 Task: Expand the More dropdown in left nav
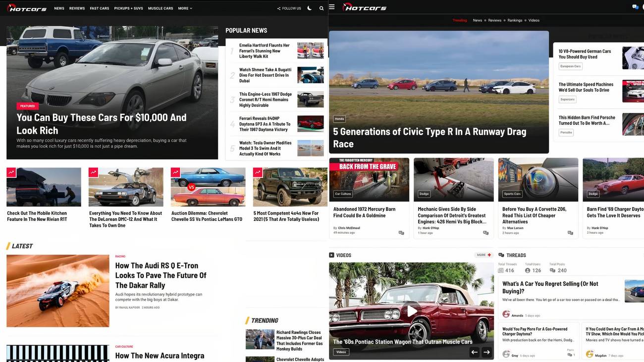point(185,8)
